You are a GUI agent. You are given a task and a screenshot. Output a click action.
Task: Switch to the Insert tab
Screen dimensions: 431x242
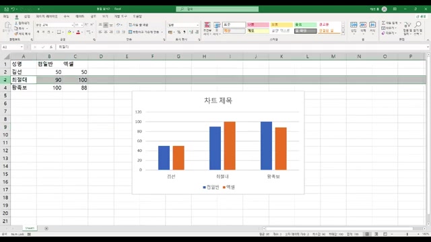27,16
